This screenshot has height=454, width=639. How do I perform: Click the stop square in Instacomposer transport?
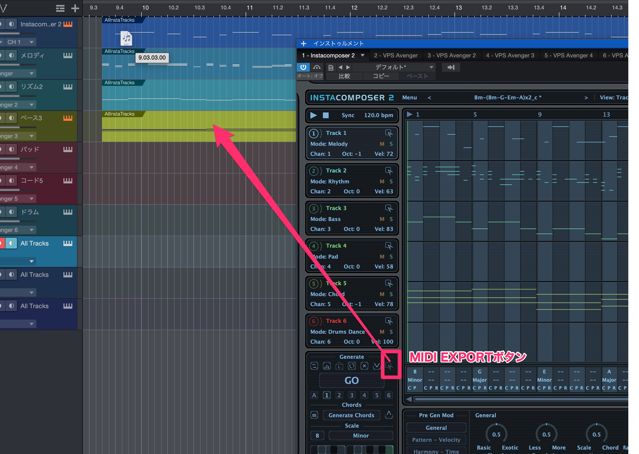pyautogui.click(x=326, y=115)
